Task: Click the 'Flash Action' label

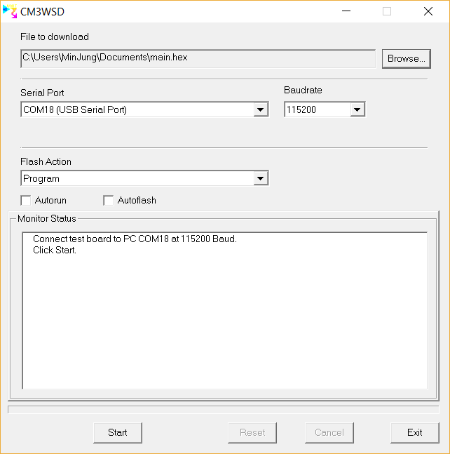Action: click(x=46, y=161)
